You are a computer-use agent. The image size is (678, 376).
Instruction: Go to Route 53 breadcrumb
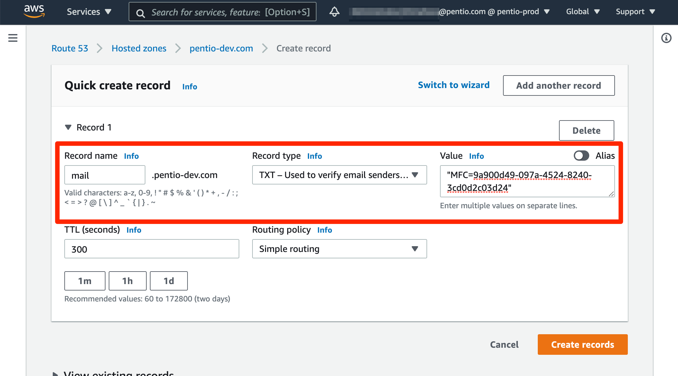click(x=70, y=48)
